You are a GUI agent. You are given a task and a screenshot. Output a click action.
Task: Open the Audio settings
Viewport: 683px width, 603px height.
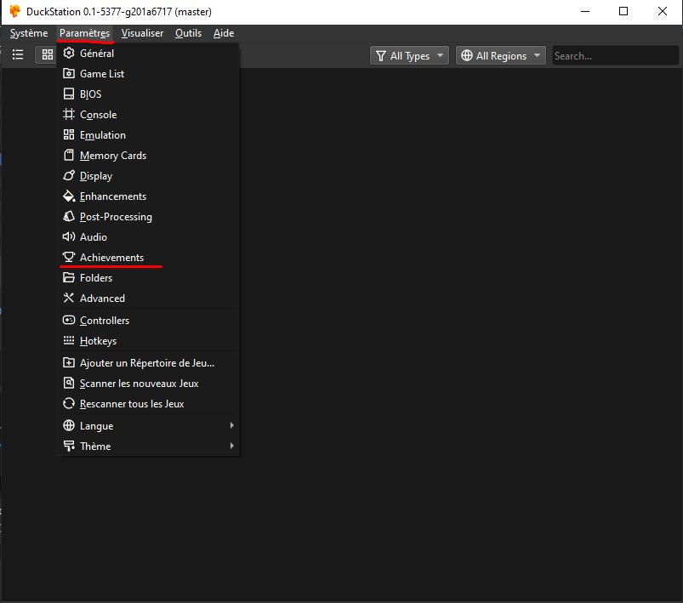coord(93,236)
